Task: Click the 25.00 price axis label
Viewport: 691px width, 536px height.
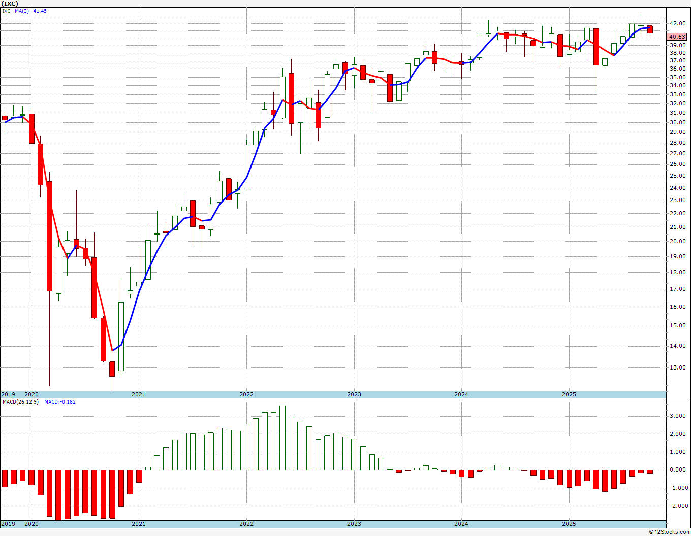Action: [678, 176]
